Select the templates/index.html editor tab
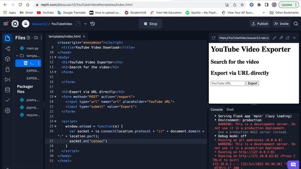 coord(64,37)
